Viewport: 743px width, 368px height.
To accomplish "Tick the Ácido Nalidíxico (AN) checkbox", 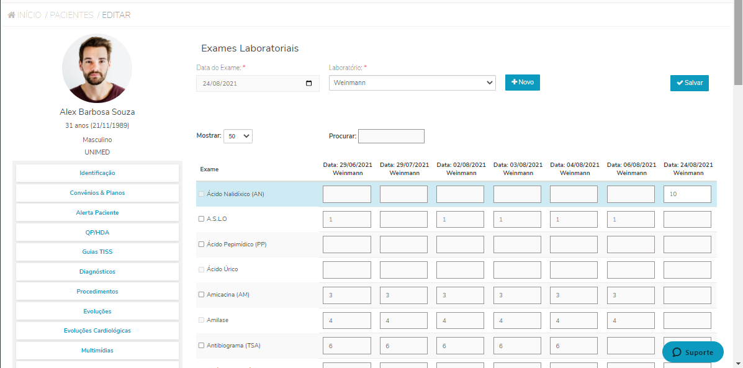I will [201, 194].
